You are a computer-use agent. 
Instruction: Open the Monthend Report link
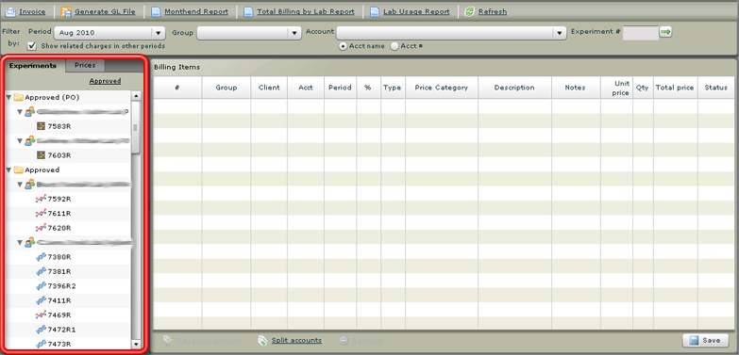tap(196, 11)
